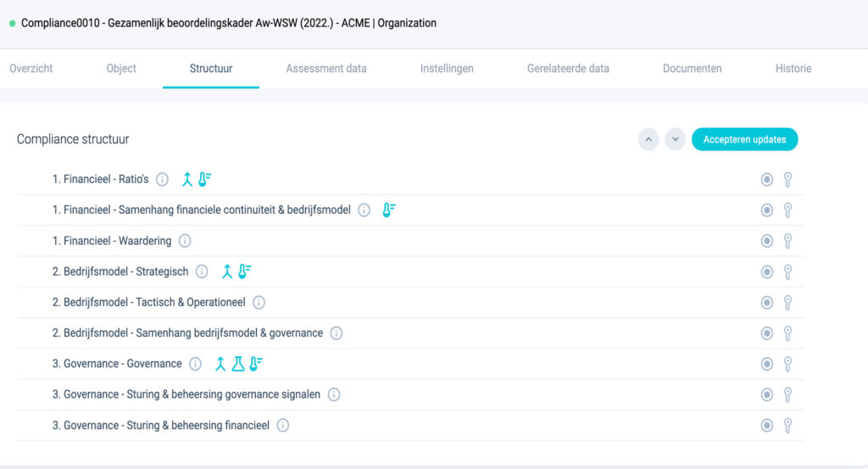Open info icon for Financieel - Waardering

click(x=185, y=241)
